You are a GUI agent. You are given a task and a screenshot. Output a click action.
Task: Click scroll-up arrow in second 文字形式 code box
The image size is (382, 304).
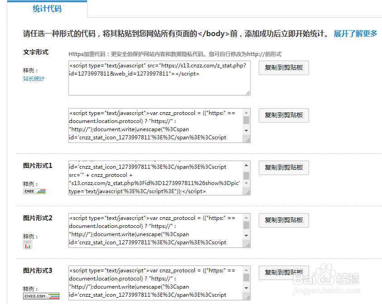coord(247,113)
